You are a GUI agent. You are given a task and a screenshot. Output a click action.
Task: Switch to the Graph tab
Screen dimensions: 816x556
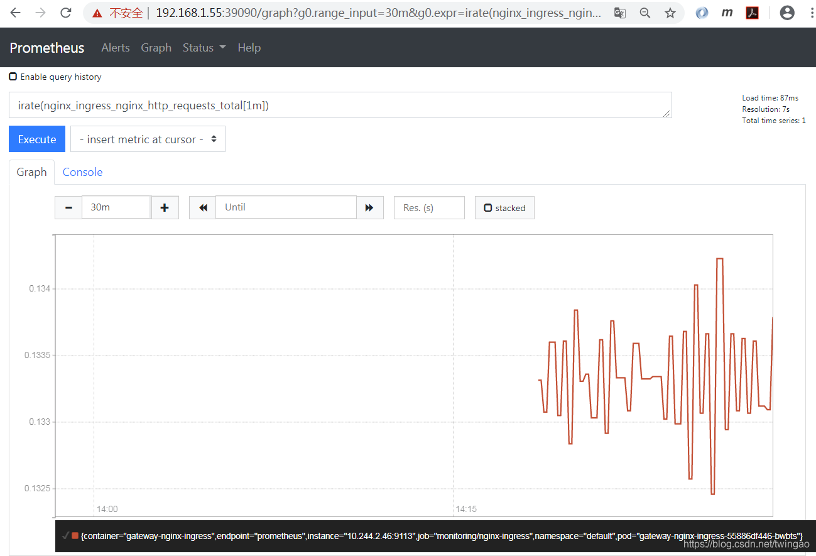(31, 172)
